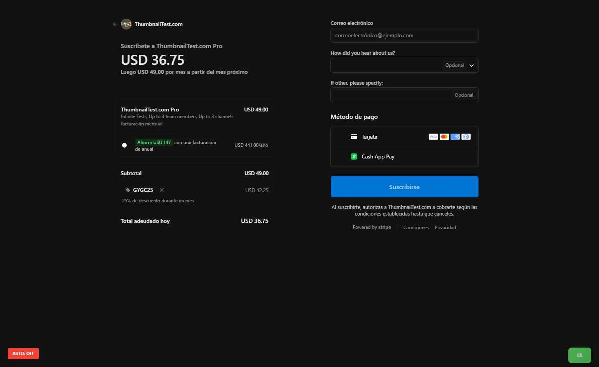
Task: Click the Subtotal label
Action: pos(131,173)
